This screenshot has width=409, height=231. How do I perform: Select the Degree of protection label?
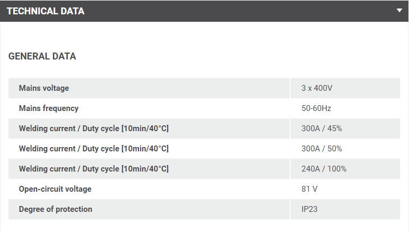click(56, 209)
